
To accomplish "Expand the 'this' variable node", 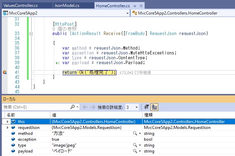I will coord(8,122).
